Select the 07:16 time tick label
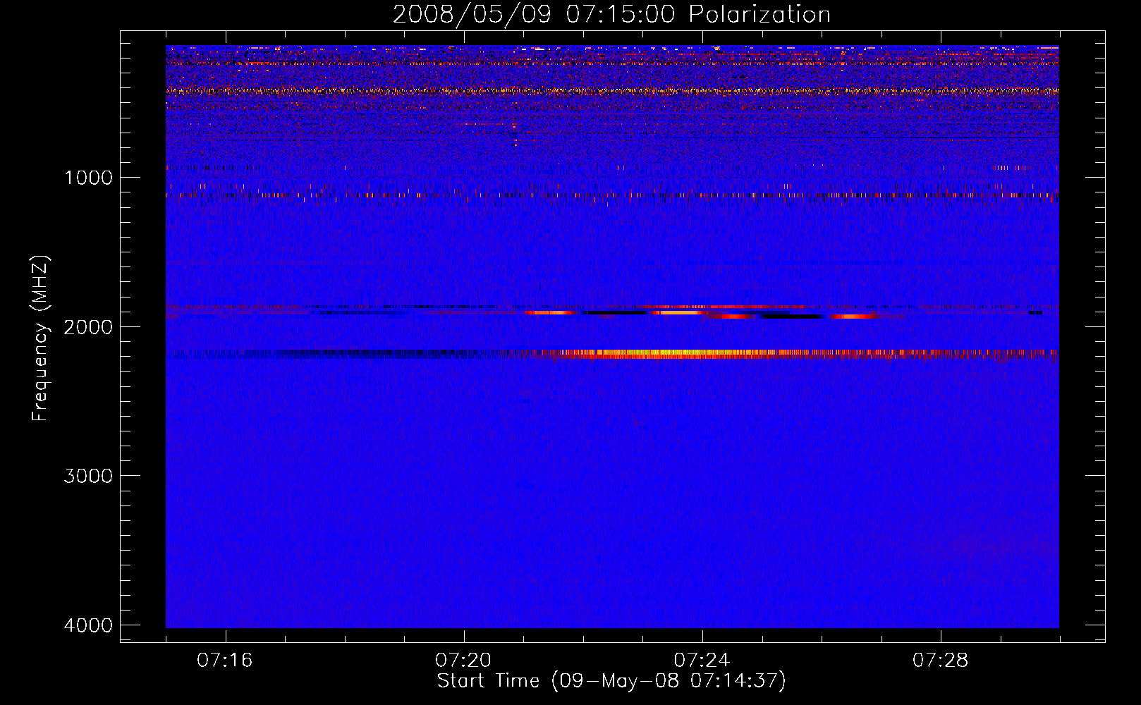 [225, 661]
